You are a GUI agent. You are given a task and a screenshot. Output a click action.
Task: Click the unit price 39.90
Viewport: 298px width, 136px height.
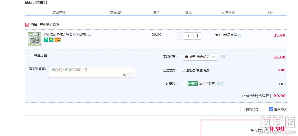click(x=157, y=35)
